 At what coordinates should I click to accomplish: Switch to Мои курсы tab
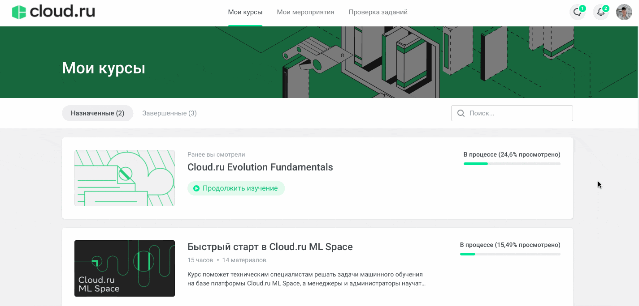point(245,12)
